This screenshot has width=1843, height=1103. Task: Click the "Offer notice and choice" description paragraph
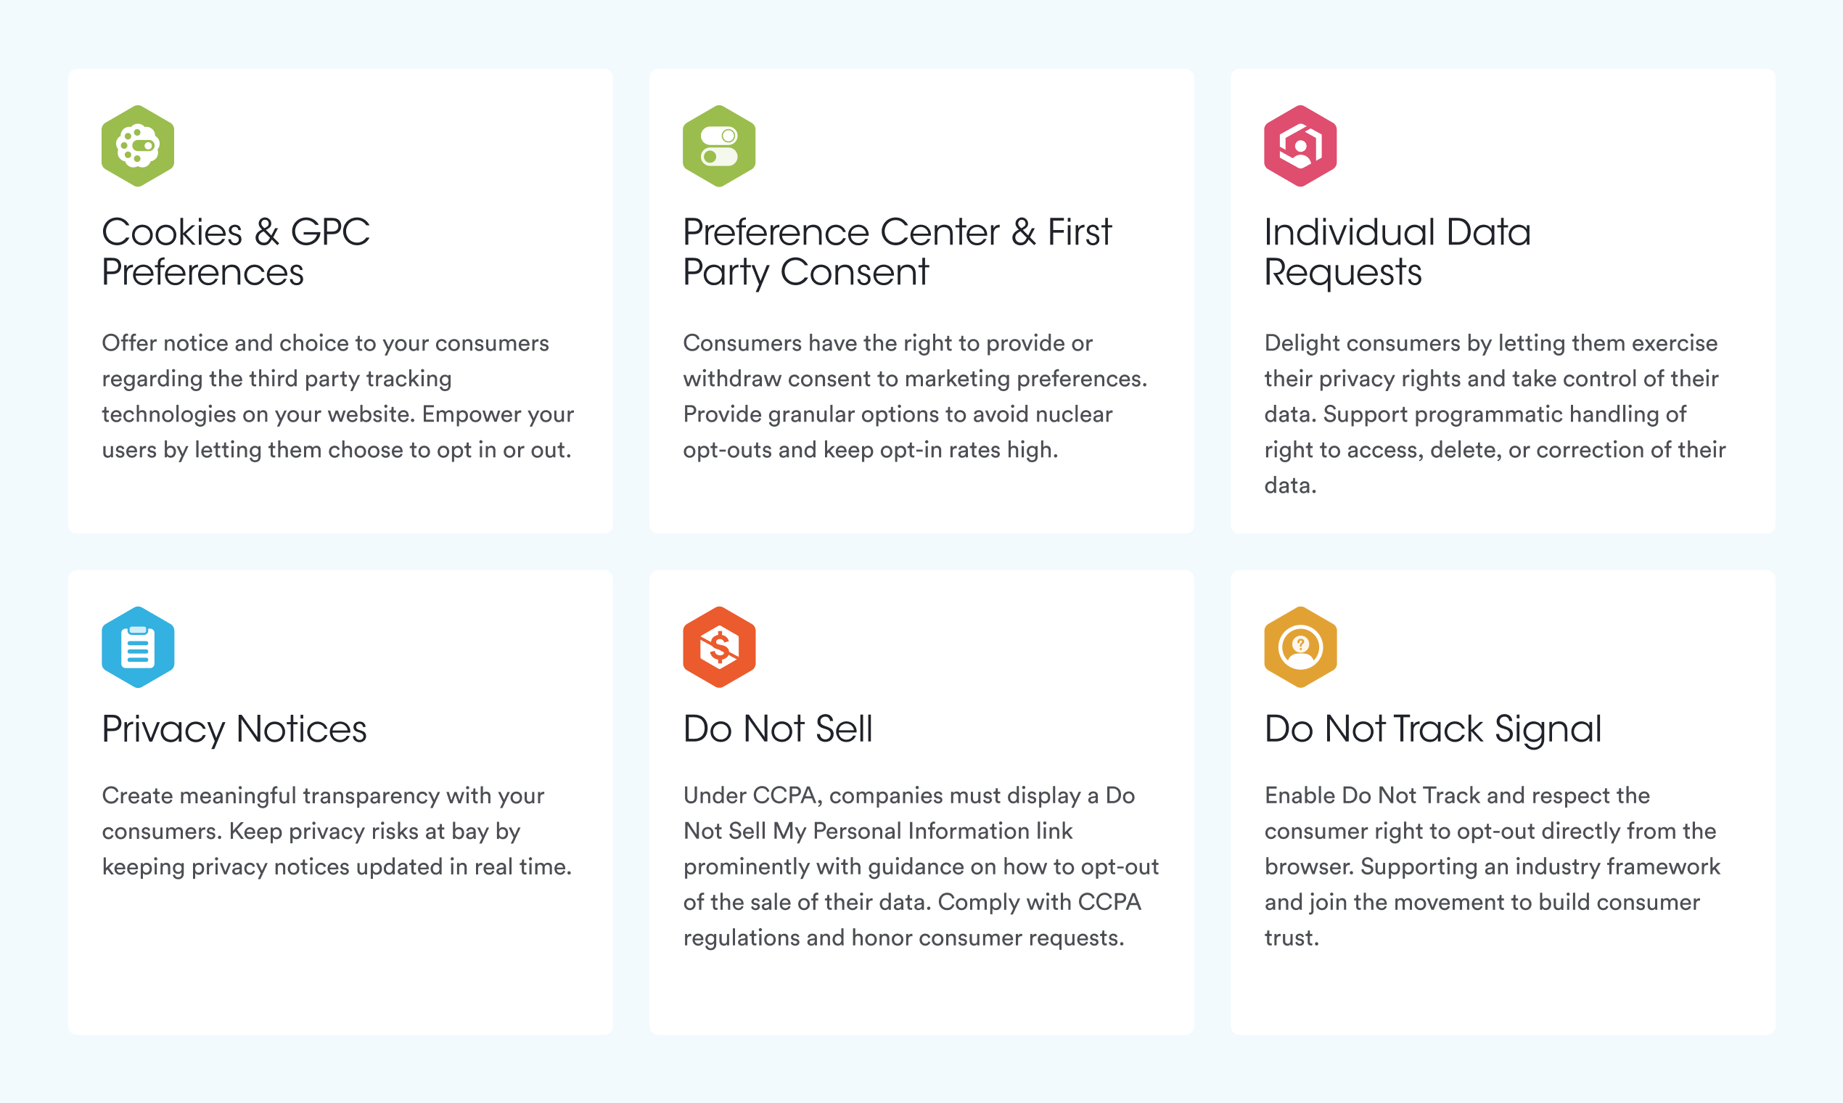coord(337,396)
